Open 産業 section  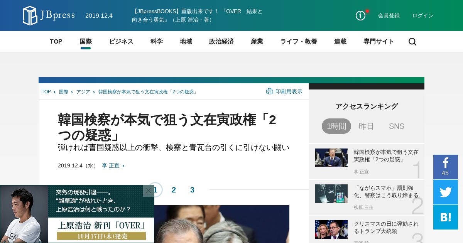(257, 42)
